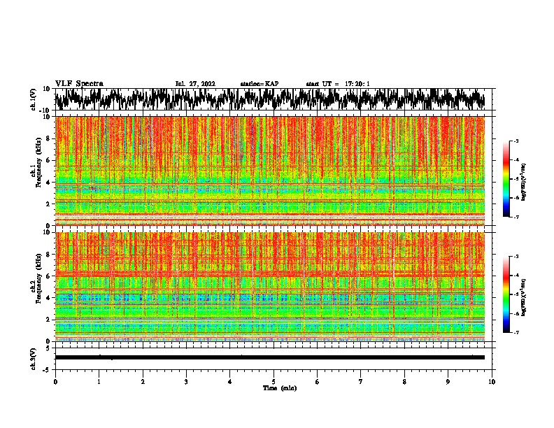The image size is (554, 428).
Task: Click the time-axis tick label "7"
Action: click(x=361, y=382)
